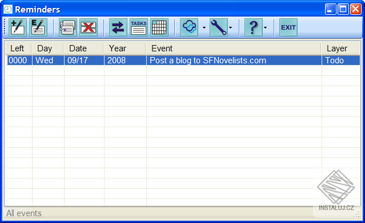Viewport: 365px width, 223px height.
Task: Sort by the Day column header
Action: click(47, 48)
